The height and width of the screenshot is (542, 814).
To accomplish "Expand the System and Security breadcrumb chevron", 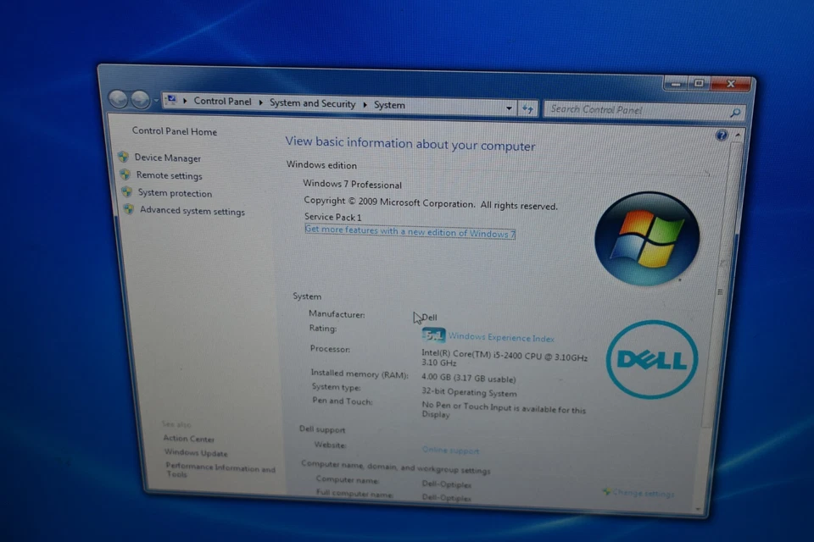I will 365,104.
